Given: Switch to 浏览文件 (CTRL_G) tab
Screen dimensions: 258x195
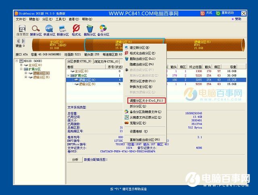Looking at the screenshot, I should [x=106, y=62].
